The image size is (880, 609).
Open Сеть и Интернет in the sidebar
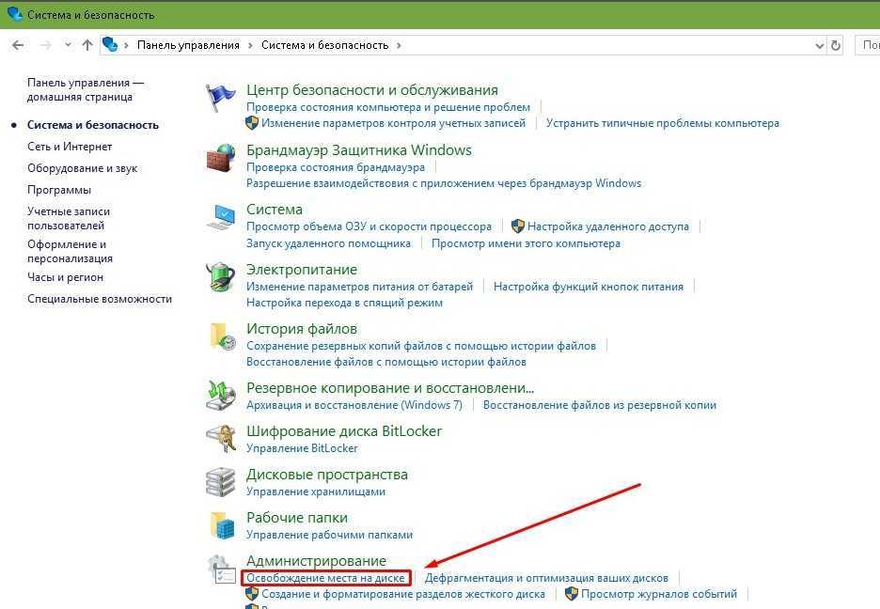point(70,147)
